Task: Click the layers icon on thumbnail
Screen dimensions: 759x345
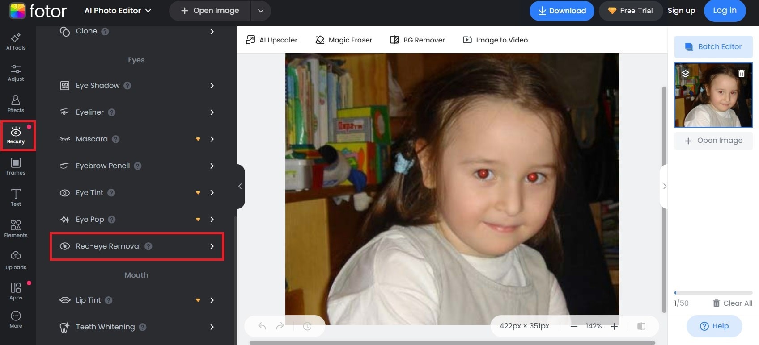Action: (x=685, y=73)
